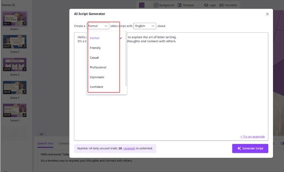This screenshot has height=172, width=284.
Task: Open the Background tool in toolbar
Action: tap(164, 5)
